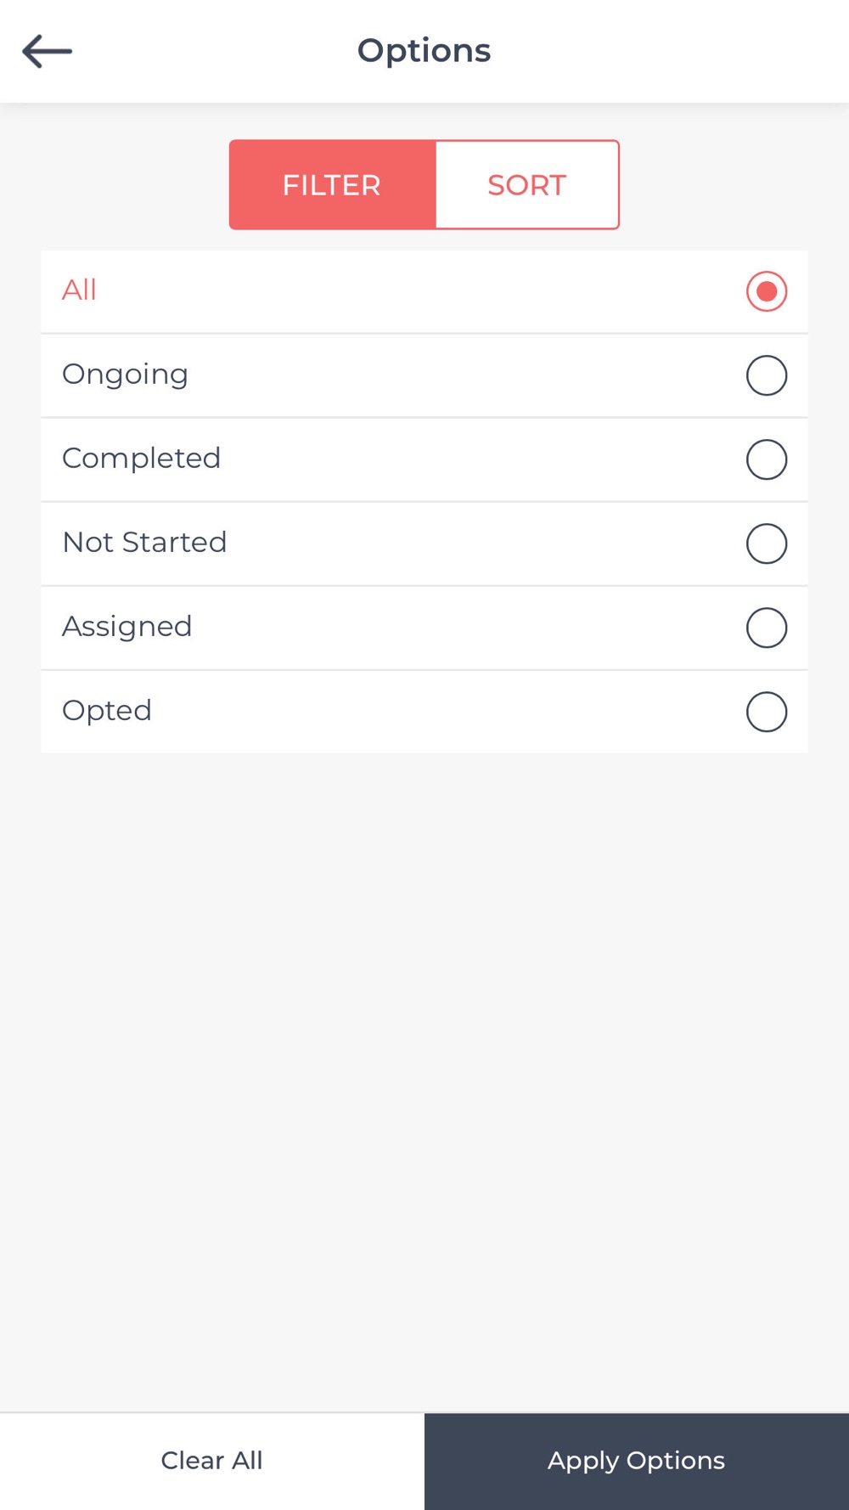Viewport: 849px width, 1510px height.
Task: Select the Ongoing radio button
Action: click(767, 375)
